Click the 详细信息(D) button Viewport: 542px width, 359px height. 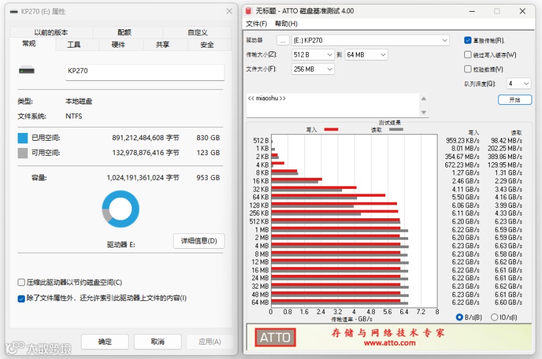pos(199,240)
